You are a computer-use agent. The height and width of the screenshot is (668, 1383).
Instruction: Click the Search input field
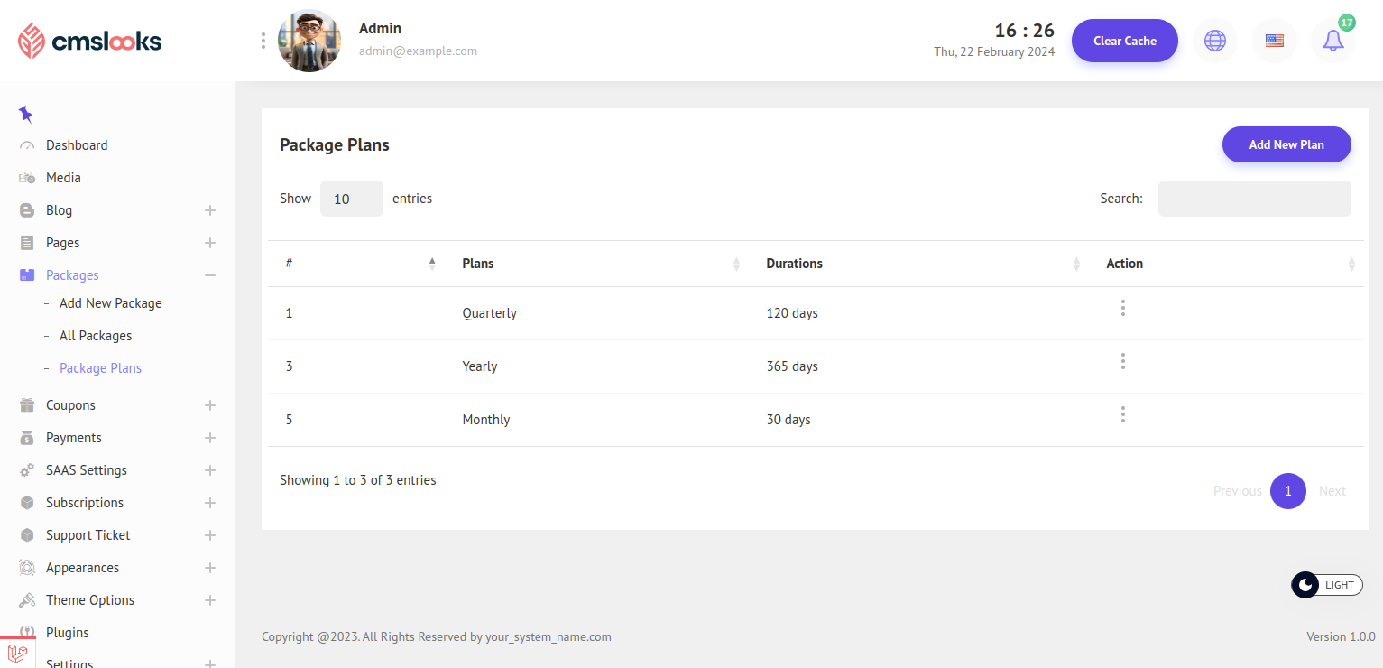point(1254,199)
